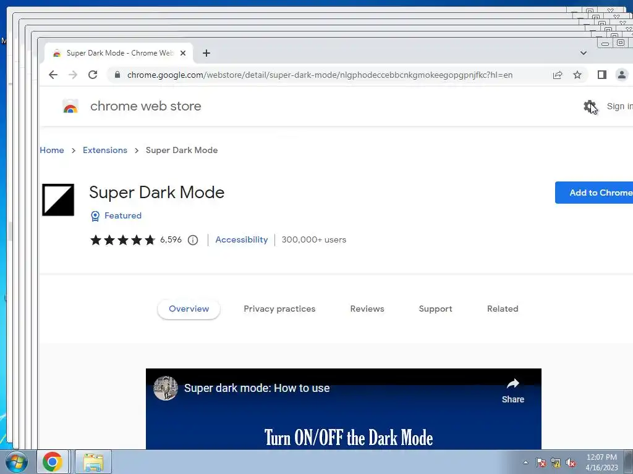The image size is (633, 474).
Task: Open the Reviews tab
Action: point(367,309)
